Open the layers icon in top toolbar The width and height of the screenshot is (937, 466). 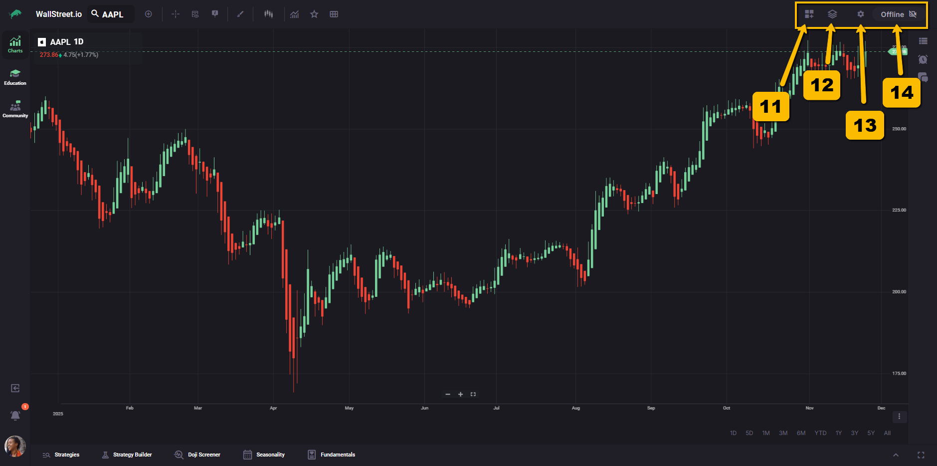(832, 14)
